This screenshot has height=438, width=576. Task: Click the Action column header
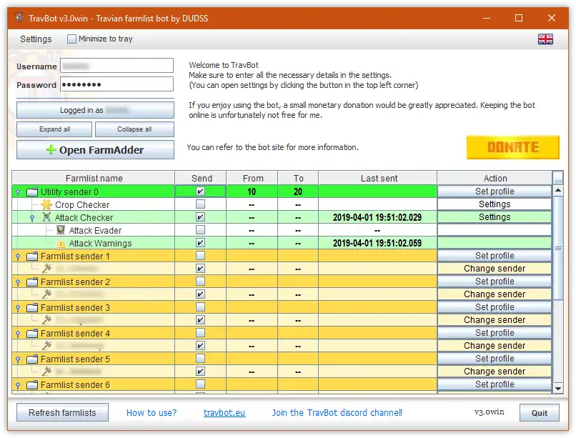click(x=495, y=178)
